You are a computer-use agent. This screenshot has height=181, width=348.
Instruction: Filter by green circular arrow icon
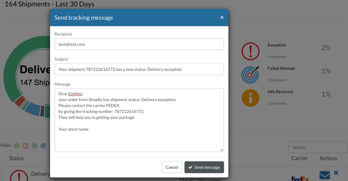point(35,146)
